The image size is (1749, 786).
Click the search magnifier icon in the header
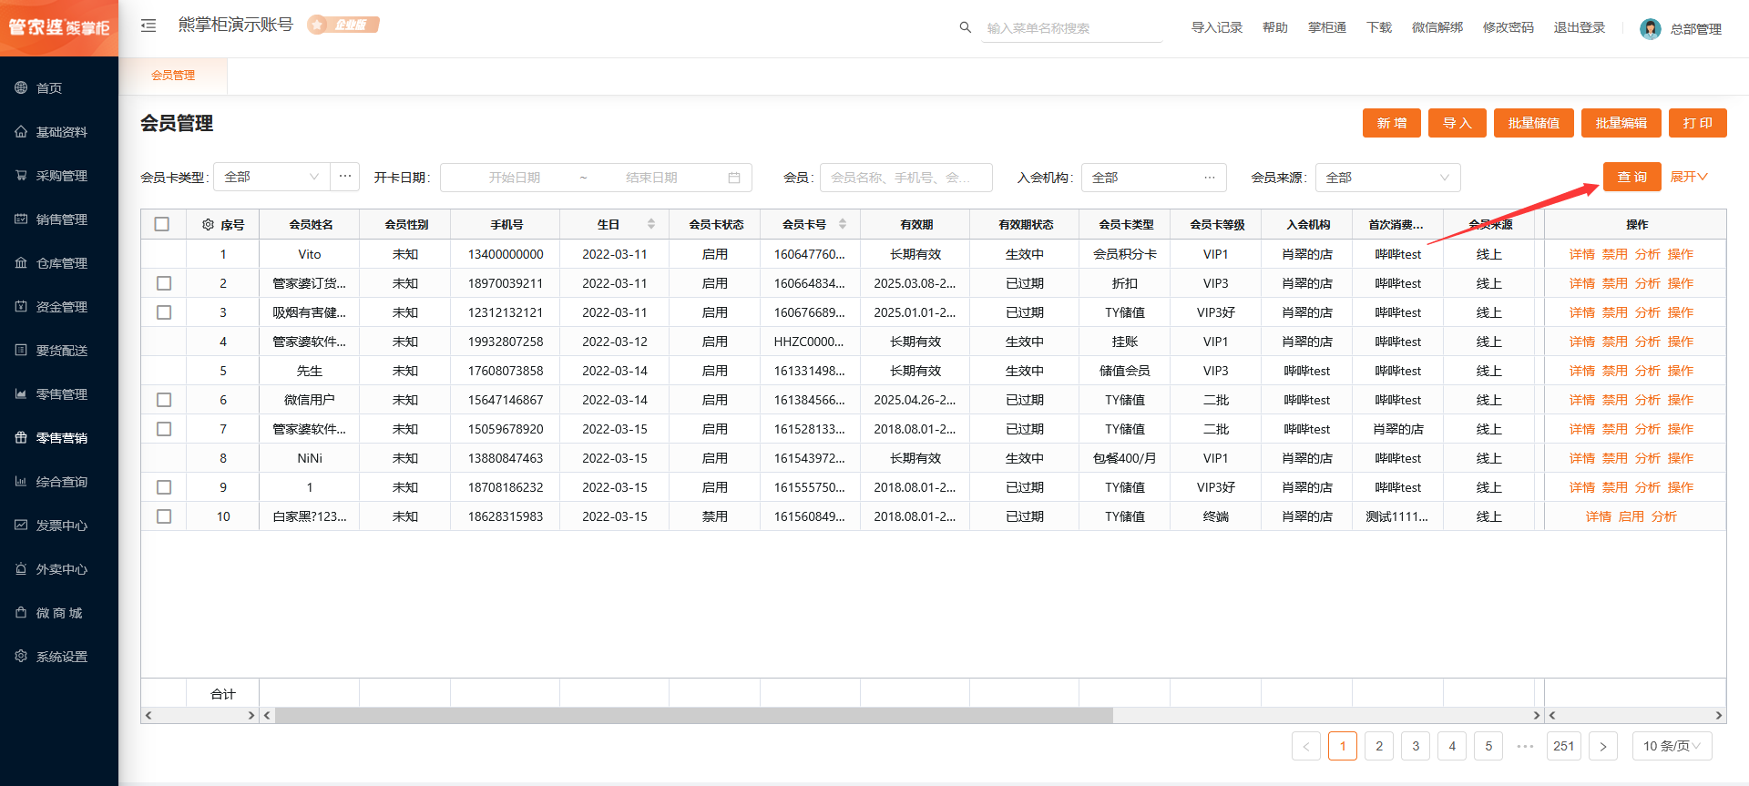(966, 27)
